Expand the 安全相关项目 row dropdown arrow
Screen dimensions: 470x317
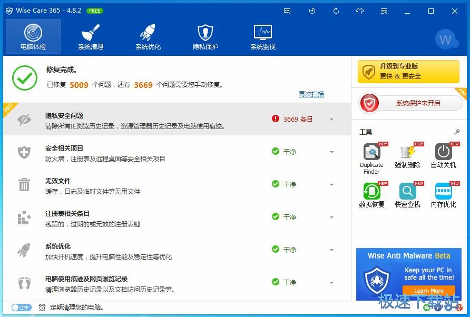(x=331, y=152)
